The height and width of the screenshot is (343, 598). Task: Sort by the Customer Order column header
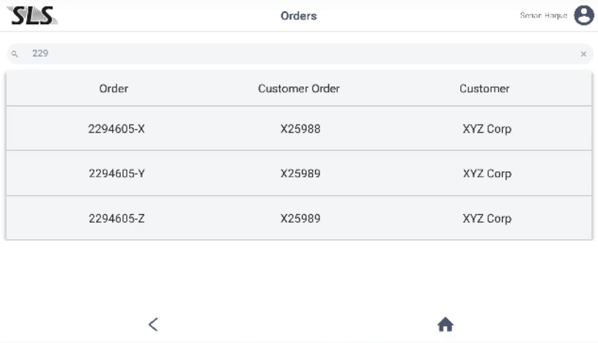(299, 89)
